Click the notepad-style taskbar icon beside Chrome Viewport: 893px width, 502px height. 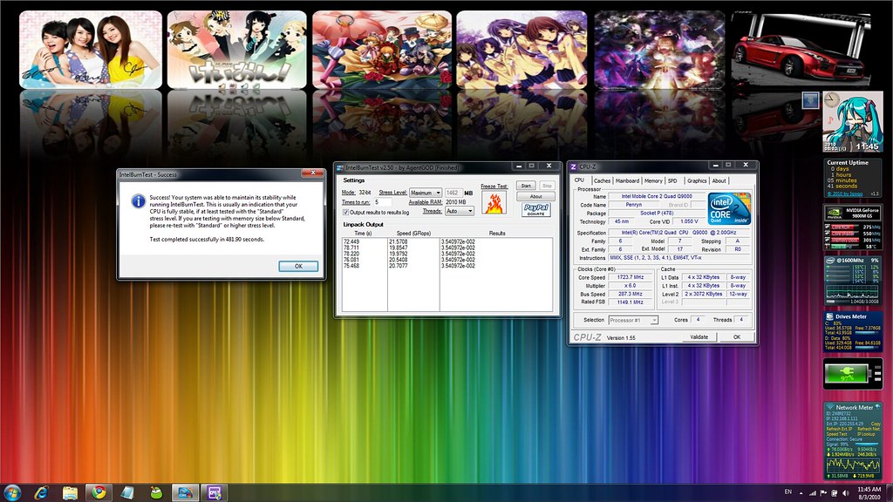[x=127, y=492]
